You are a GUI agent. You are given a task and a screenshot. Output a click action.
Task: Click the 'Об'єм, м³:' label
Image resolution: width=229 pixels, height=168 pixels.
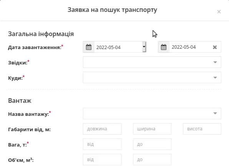click(21, 160)
